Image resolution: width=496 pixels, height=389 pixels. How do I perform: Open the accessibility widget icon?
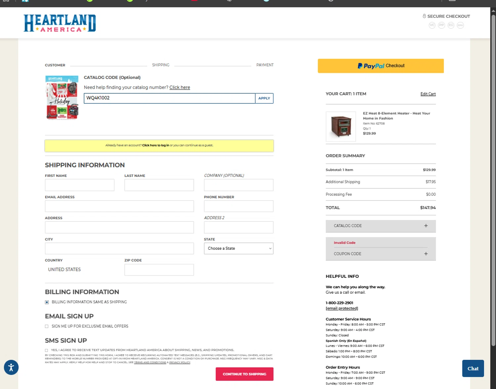11,367
